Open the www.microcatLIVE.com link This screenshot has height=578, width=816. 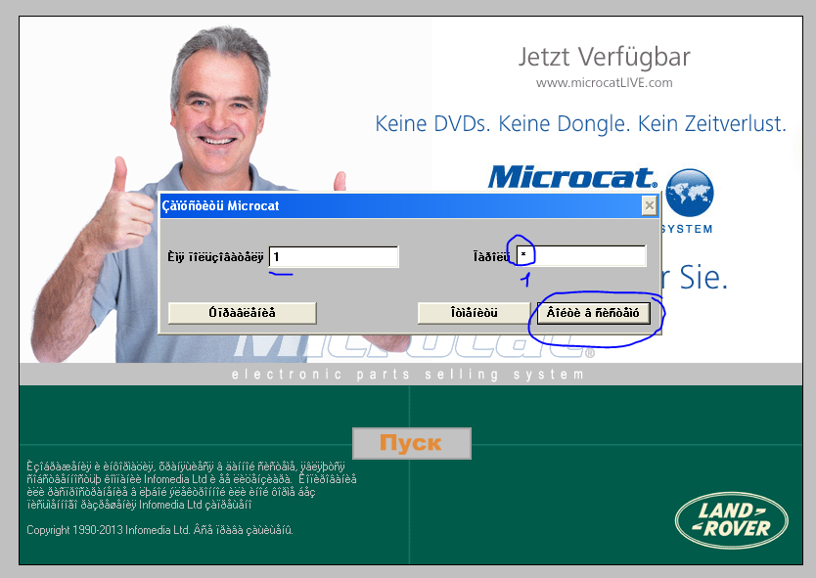click(604, 83)
